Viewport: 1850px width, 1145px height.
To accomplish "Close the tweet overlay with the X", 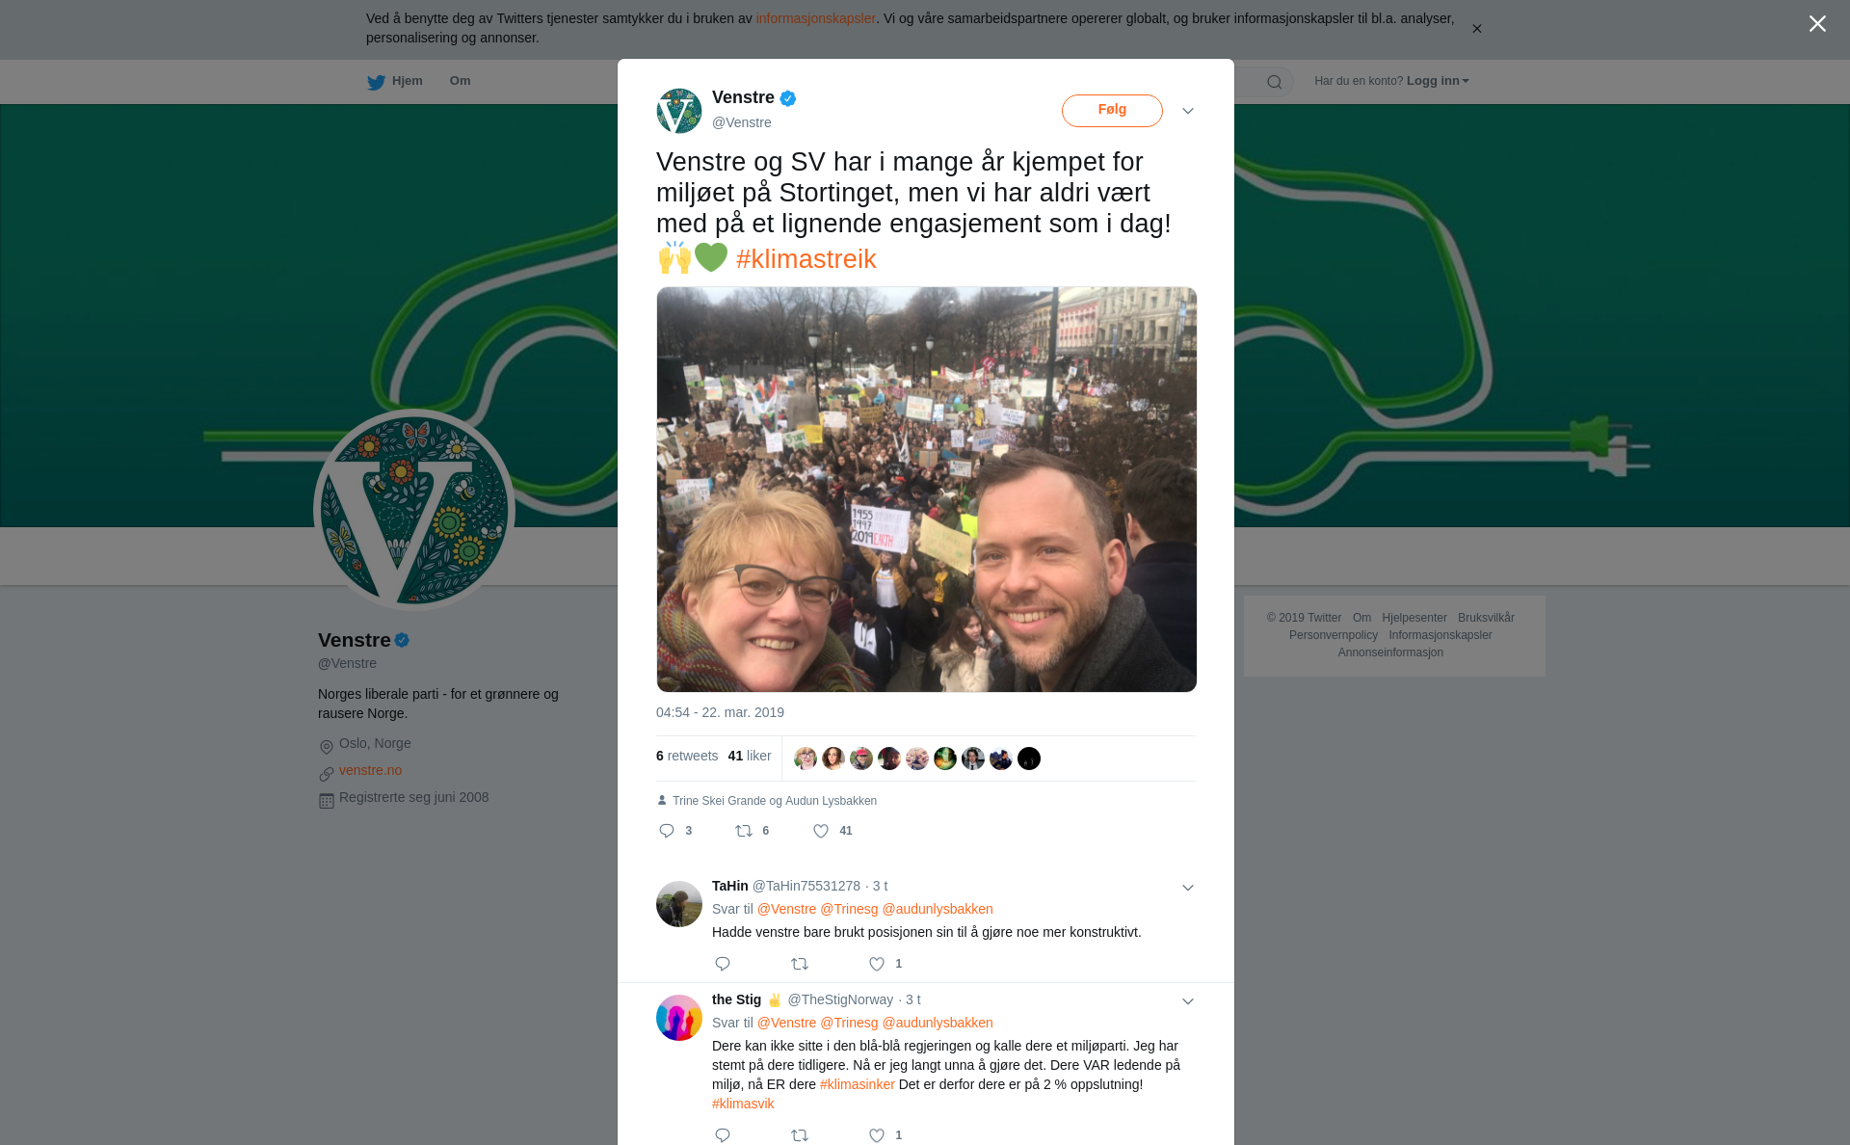I will click(1817, 24).
